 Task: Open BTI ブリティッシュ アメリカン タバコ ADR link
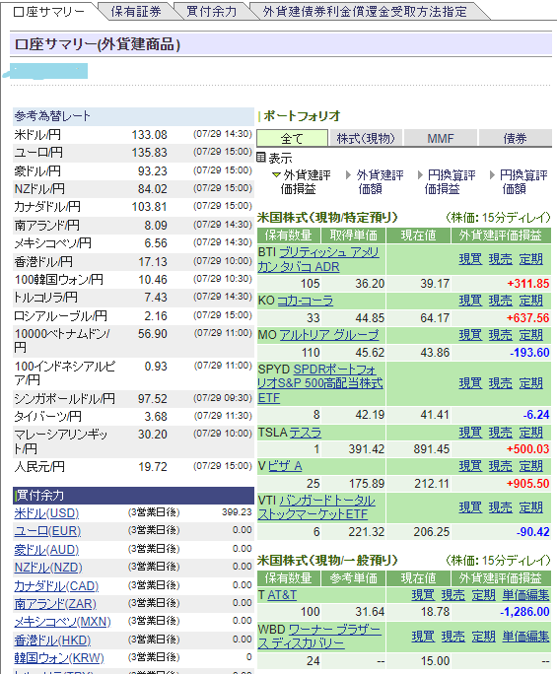[x=318, y=259]
